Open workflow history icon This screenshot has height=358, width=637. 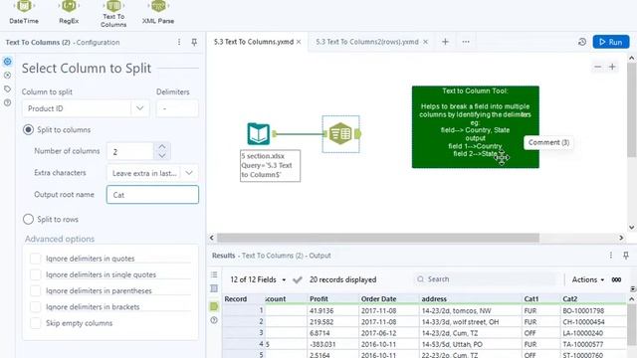[x=581, y=42]
